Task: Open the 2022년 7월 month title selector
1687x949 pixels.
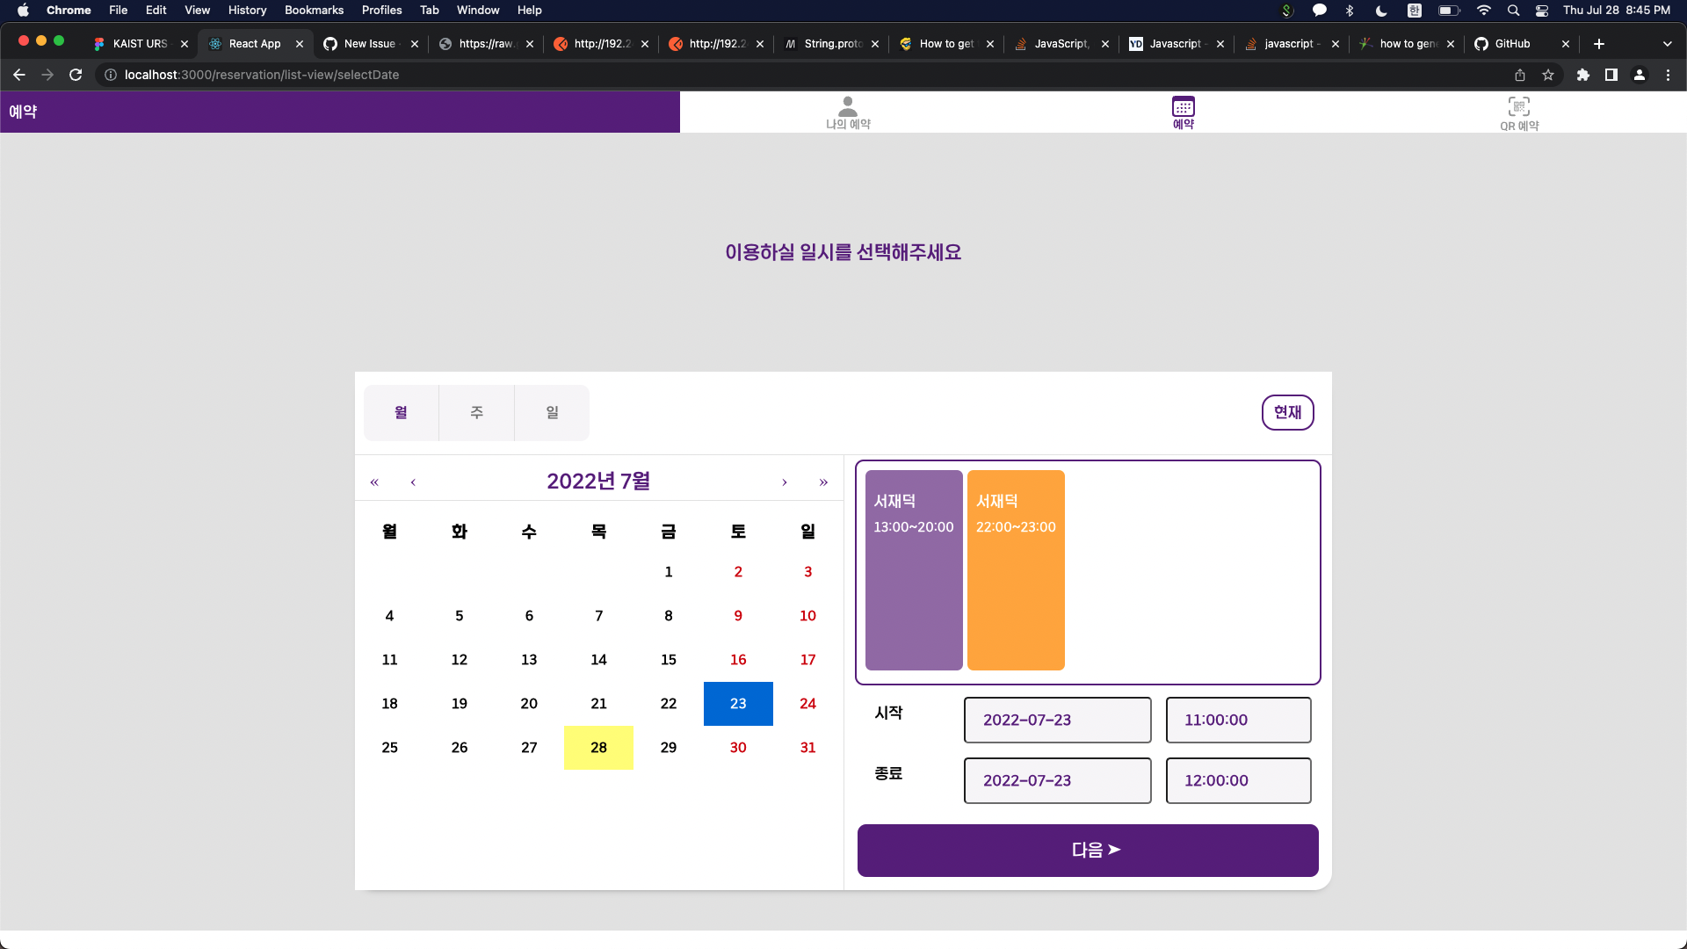Action: point(598,482)
